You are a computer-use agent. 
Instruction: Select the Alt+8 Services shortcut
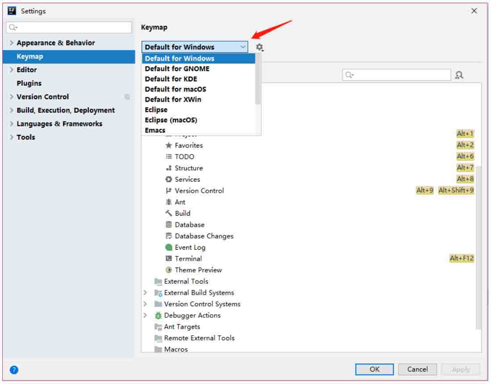pos(465,179)
